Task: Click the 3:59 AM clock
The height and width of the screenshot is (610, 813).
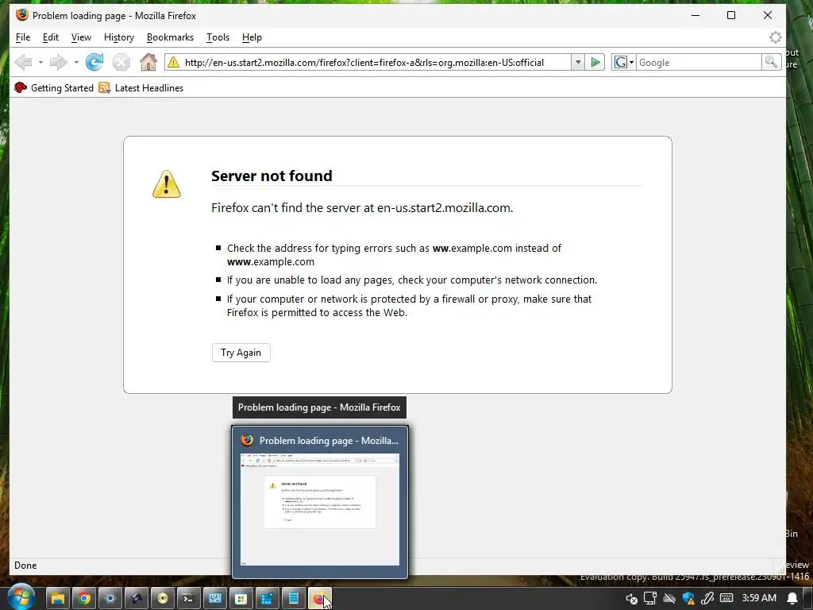Action: [x=759, y=598]
